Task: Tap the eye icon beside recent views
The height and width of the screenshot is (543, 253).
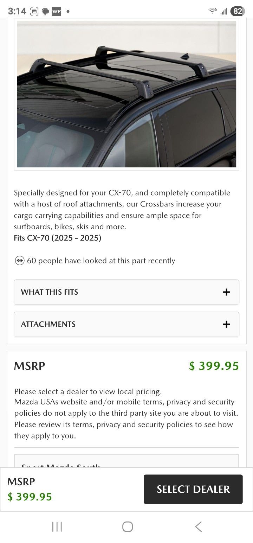Action: tap(20, 261)
